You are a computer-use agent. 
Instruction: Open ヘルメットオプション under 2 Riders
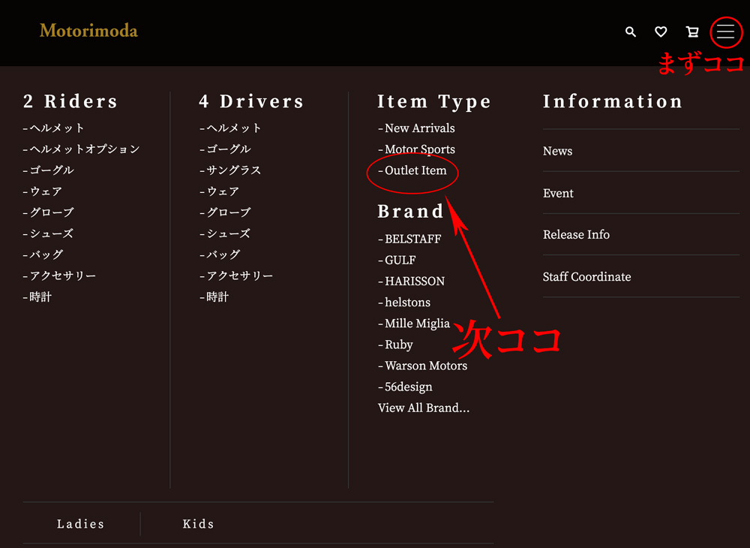click(x=84, y=149)
